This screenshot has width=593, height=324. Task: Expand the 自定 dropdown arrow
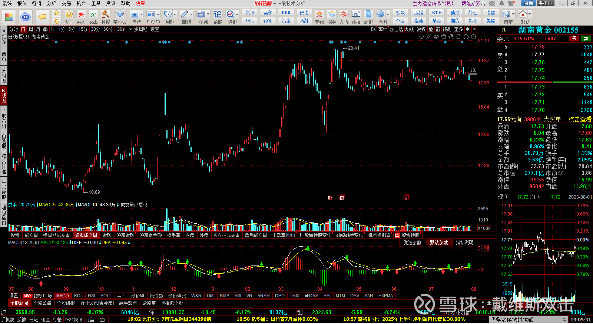click(x=513, y=14)
